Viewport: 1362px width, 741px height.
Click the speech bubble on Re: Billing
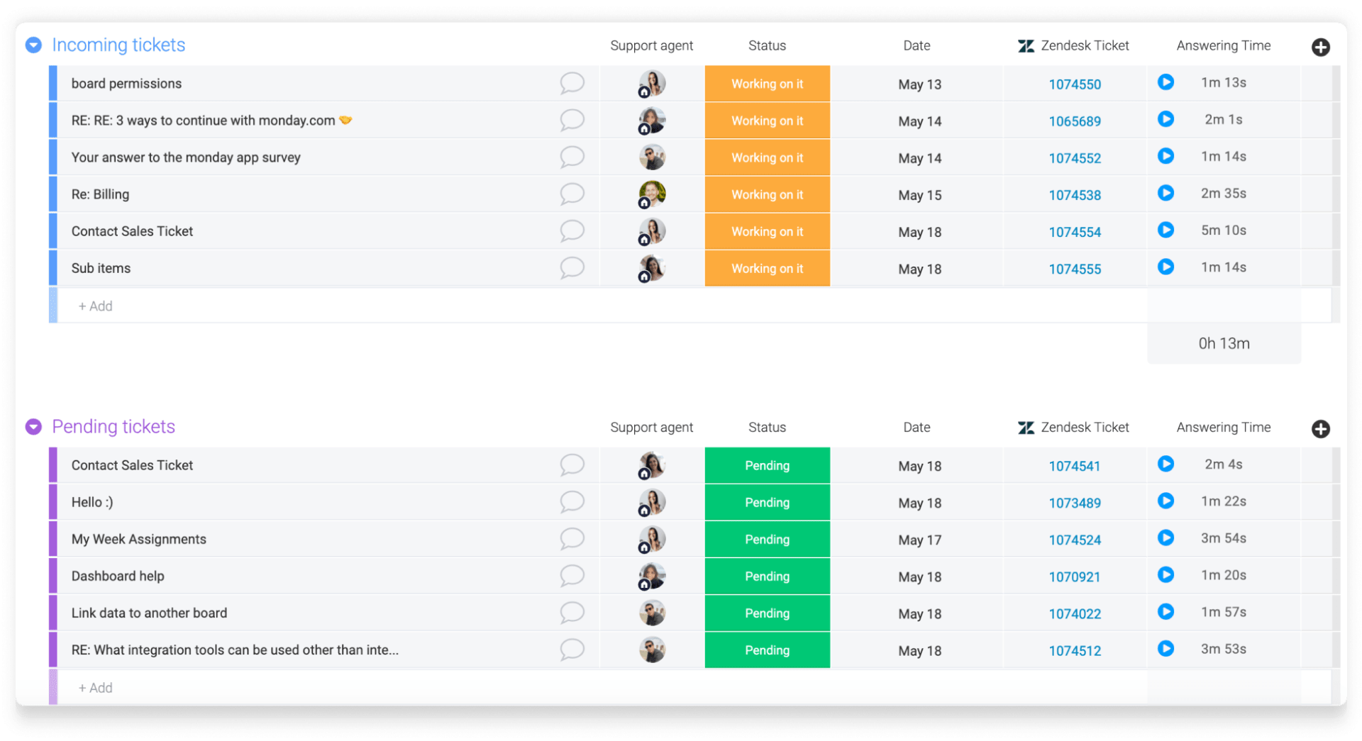click(572, 194)
